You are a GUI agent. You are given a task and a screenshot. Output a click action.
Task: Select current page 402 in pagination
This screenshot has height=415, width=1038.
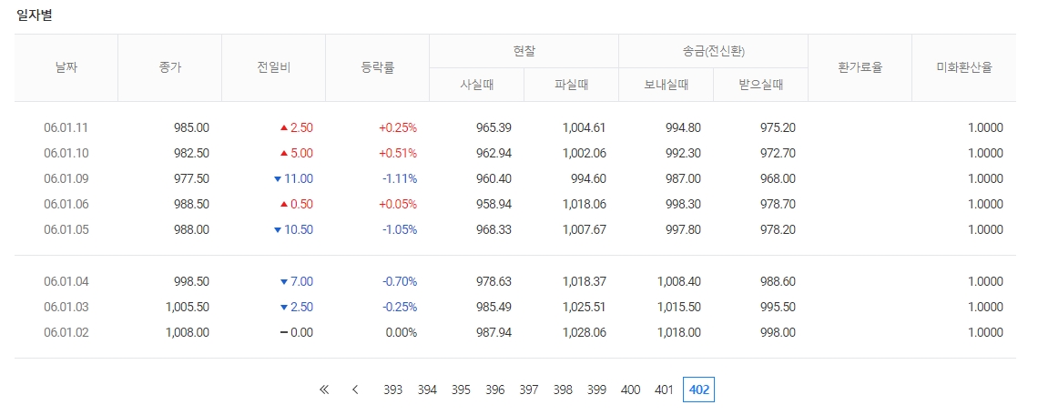(x=699, y=390)
